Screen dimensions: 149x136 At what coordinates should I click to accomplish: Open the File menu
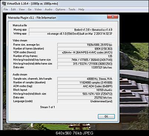pos(6,9)
